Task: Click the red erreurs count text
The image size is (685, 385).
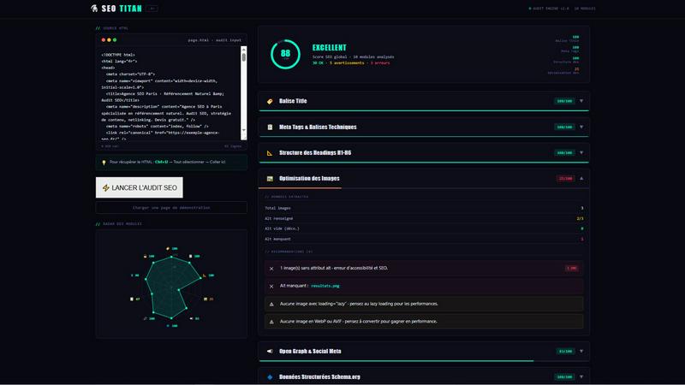Action: coord(380,62)
